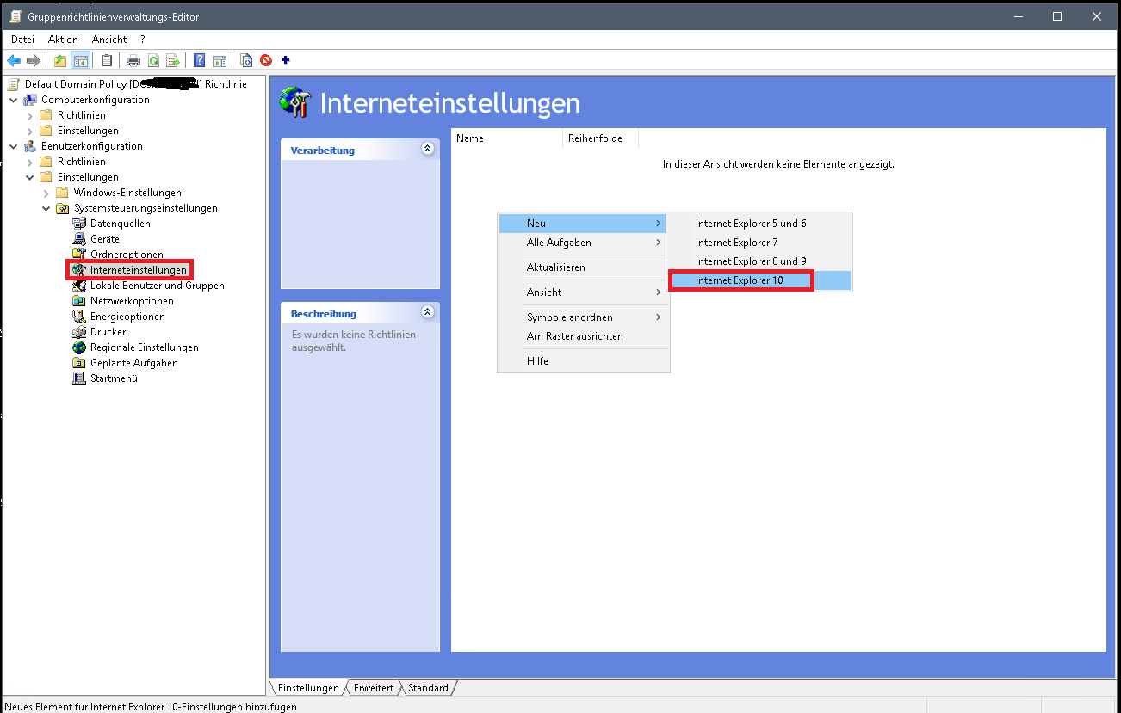Select Interneteinstellungen in the tree
The image size is (1121, 713).
click(138, 270)
